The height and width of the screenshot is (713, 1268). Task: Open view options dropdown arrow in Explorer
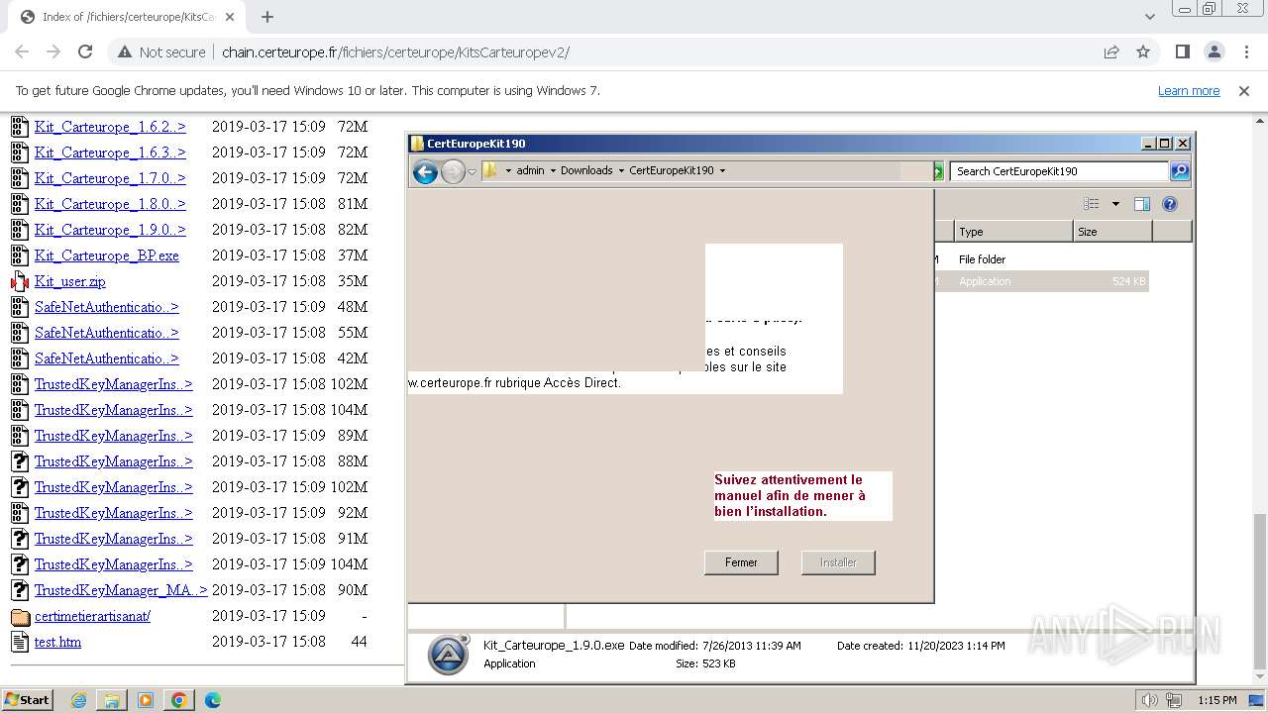point(1115,204)
